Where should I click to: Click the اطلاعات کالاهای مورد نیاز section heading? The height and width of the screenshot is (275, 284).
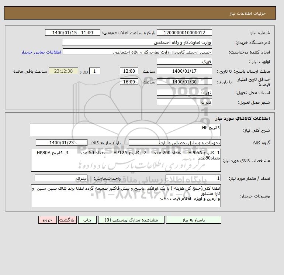(x=243, y=118)
